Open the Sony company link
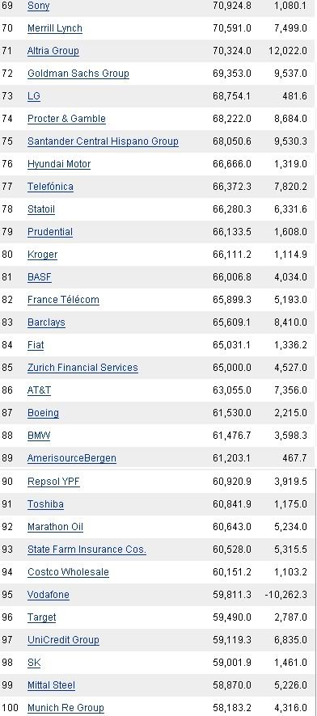The height and width of the screenshot is (716, 317). tap(38, 6)
